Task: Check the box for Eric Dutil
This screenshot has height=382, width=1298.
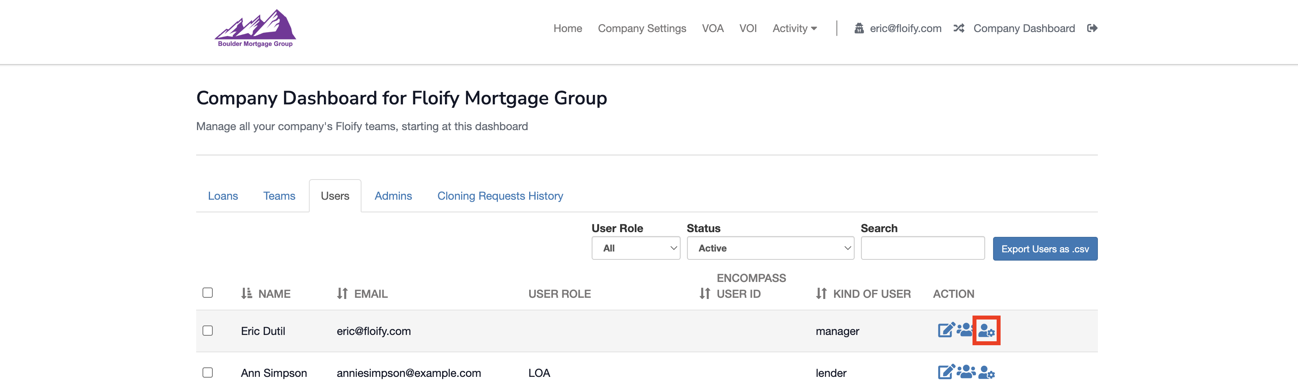Action: pos(208,331)
